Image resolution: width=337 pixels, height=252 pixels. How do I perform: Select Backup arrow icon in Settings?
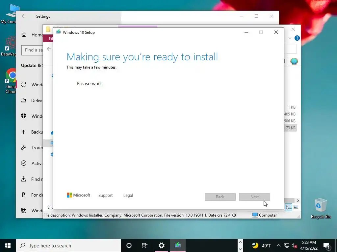24,132
